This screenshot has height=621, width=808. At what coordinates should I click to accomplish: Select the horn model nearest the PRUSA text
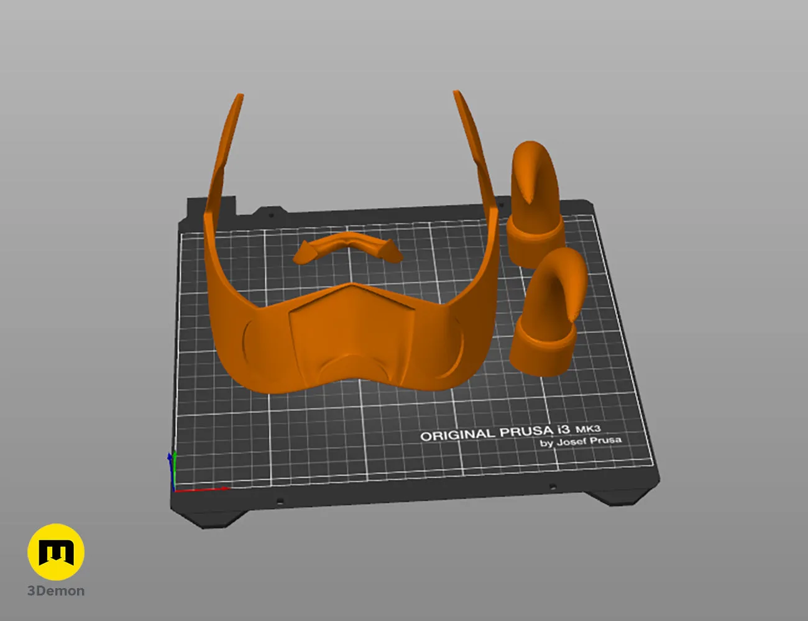coord(549,313)
